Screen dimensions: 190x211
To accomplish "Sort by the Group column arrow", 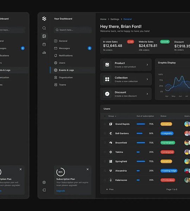I will (116, 116).
